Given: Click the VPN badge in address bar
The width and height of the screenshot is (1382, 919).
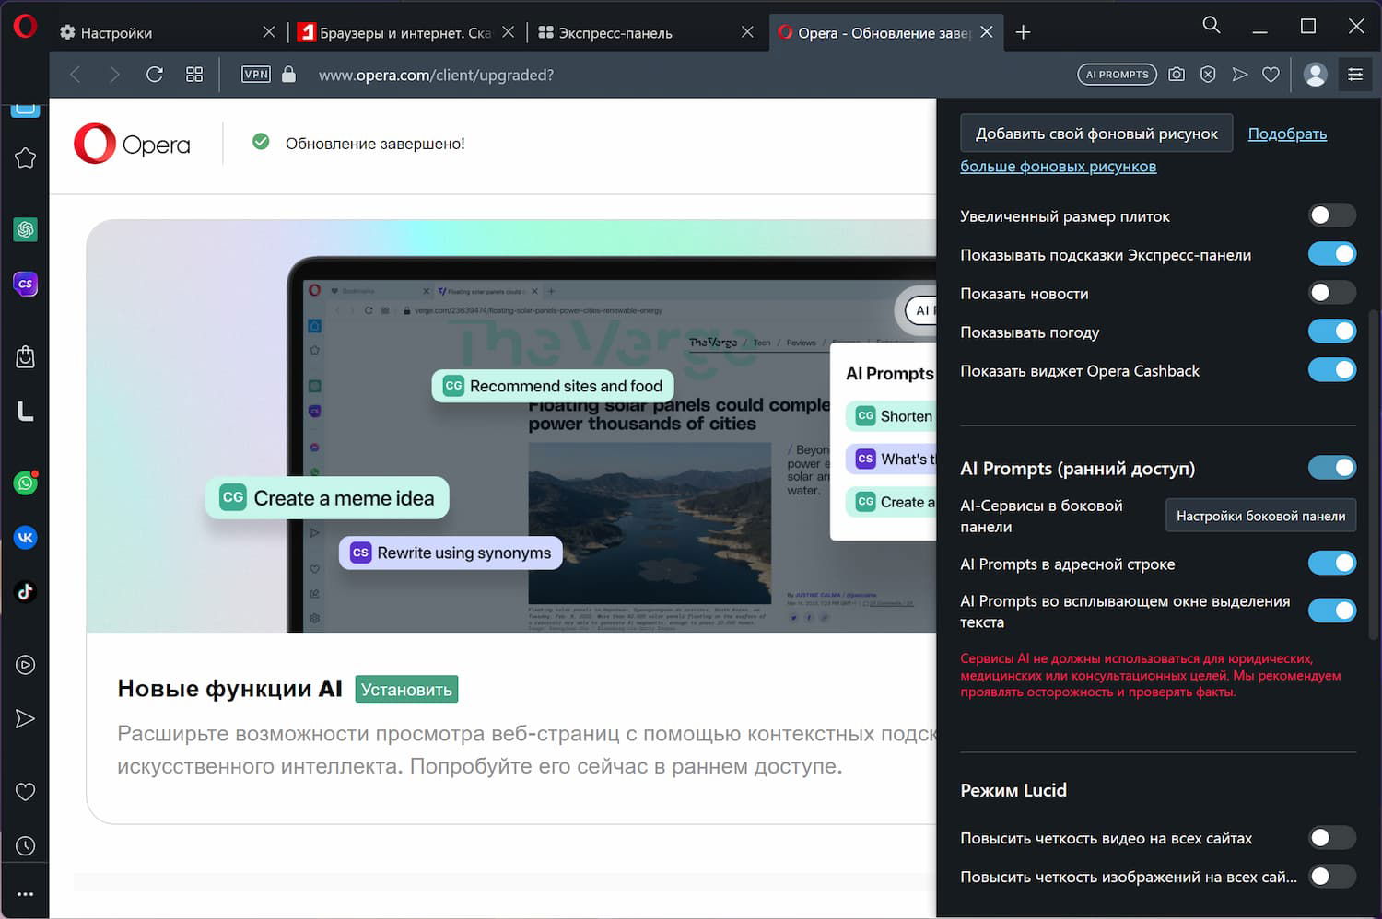Looking at the screenshot, I should click(256, 75).
